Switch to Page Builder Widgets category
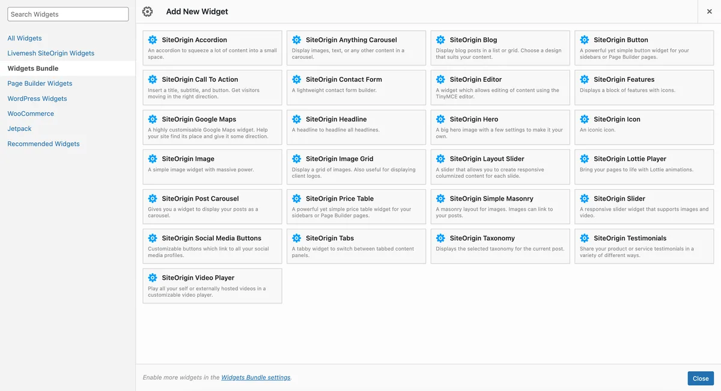The image size is (721, 391). pos(40,83)
